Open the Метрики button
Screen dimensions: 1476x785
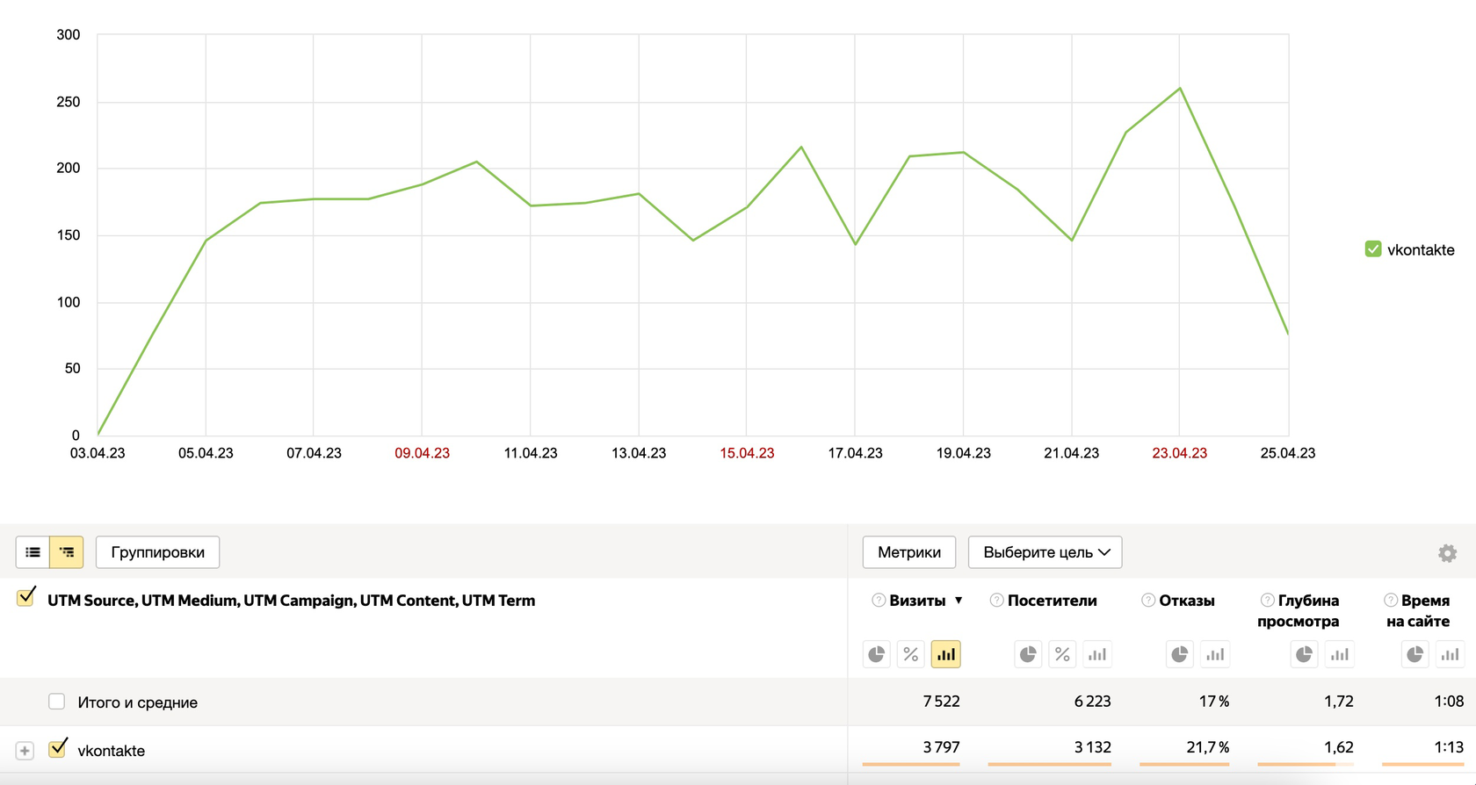pos(909,552)
